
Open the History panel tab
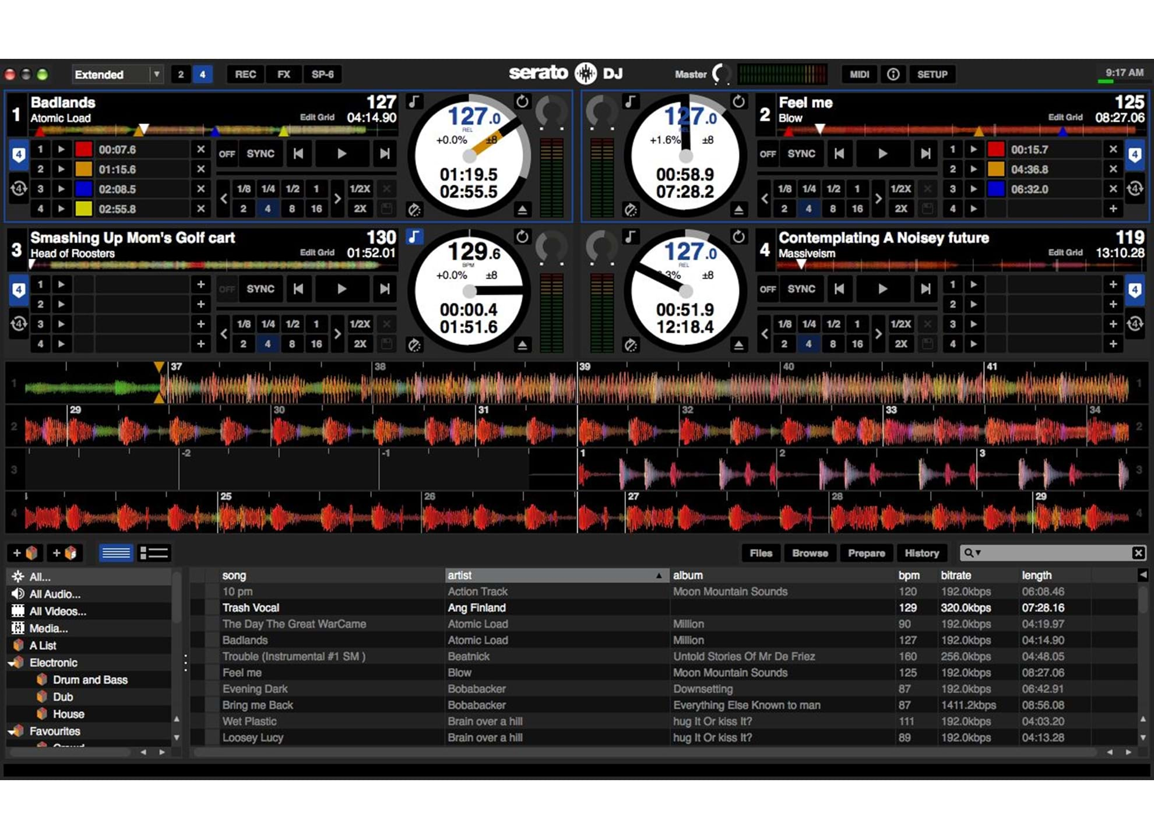coord(922,553)
